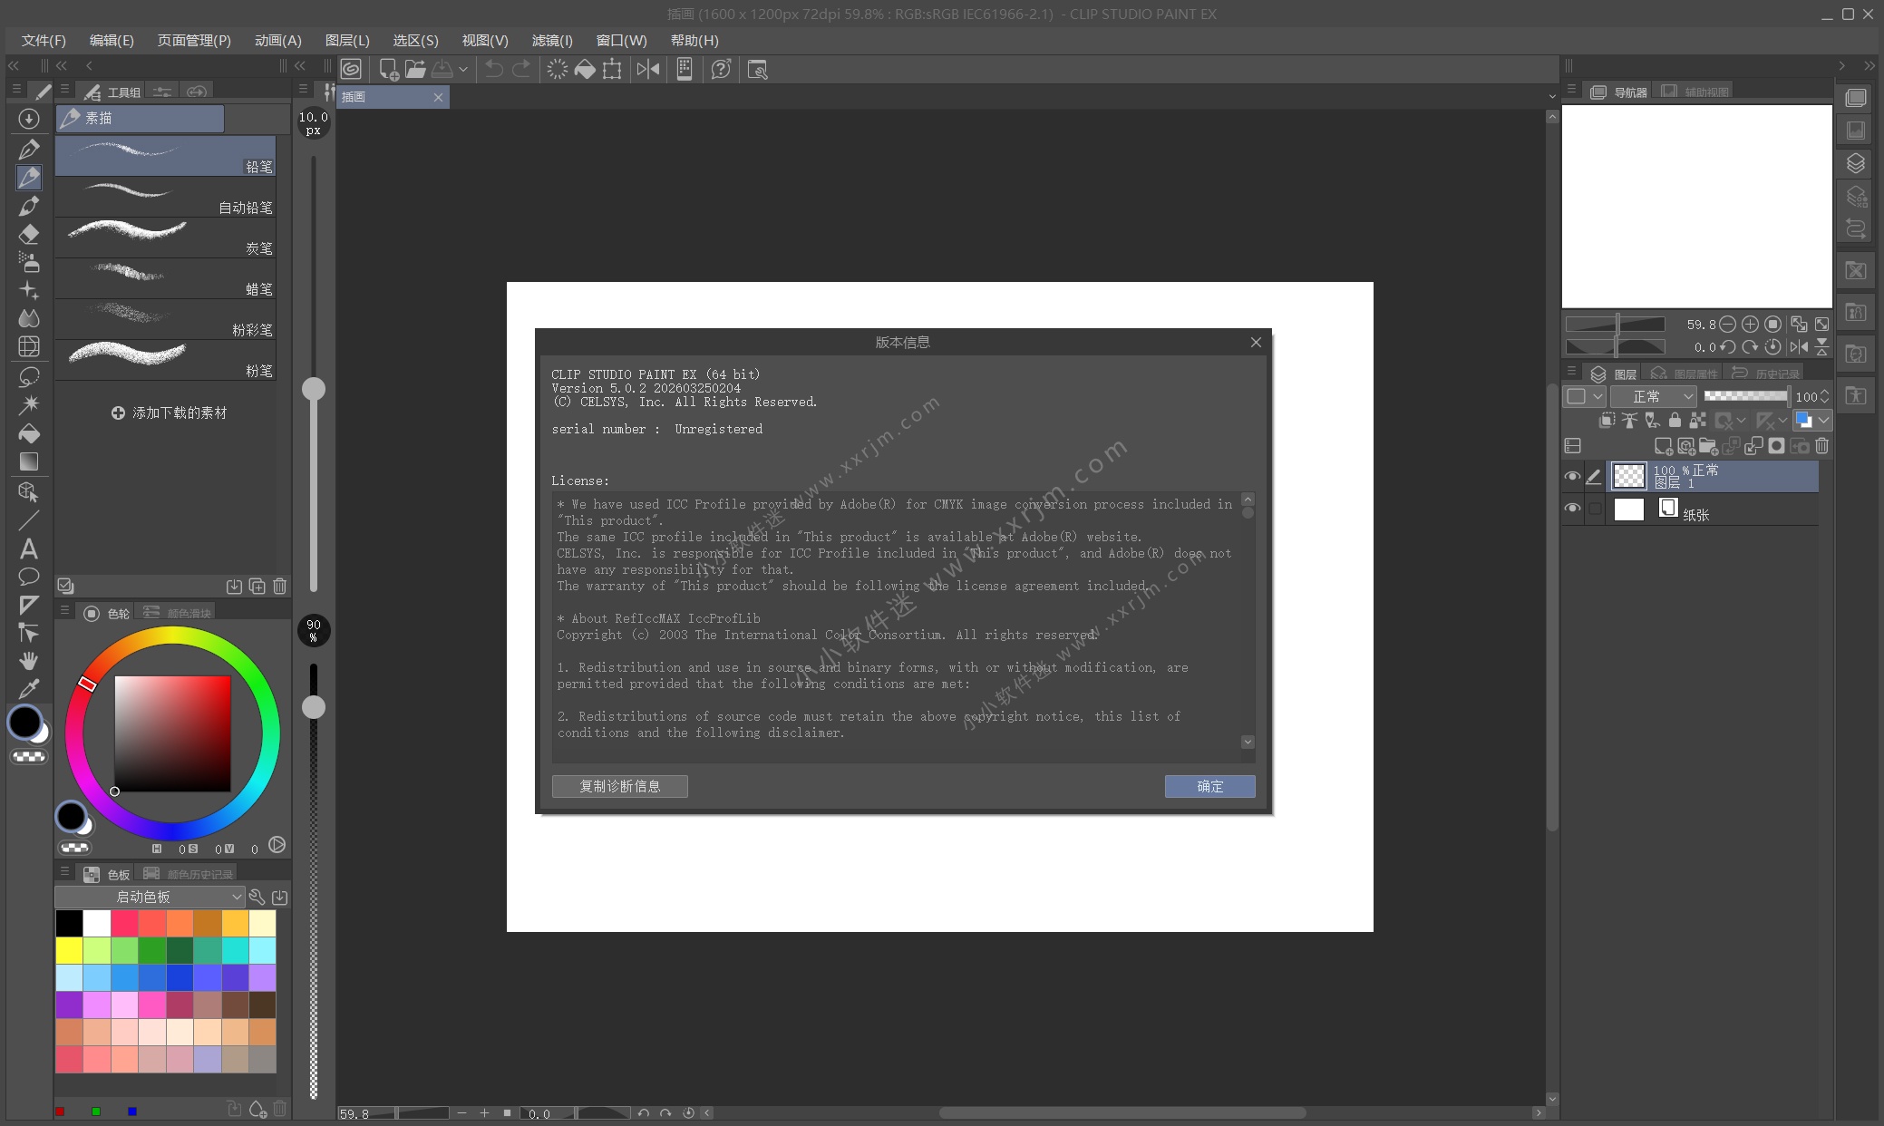Select the Eyedropper tool
The height and width of the screenshot is (1126, 1884).
tap(28, 689)
